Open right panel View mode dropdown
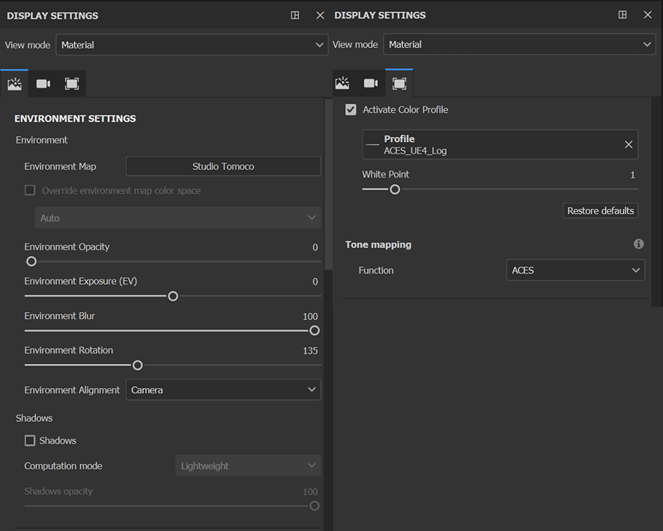Screen dimensions: 663x531 point(519,45)
